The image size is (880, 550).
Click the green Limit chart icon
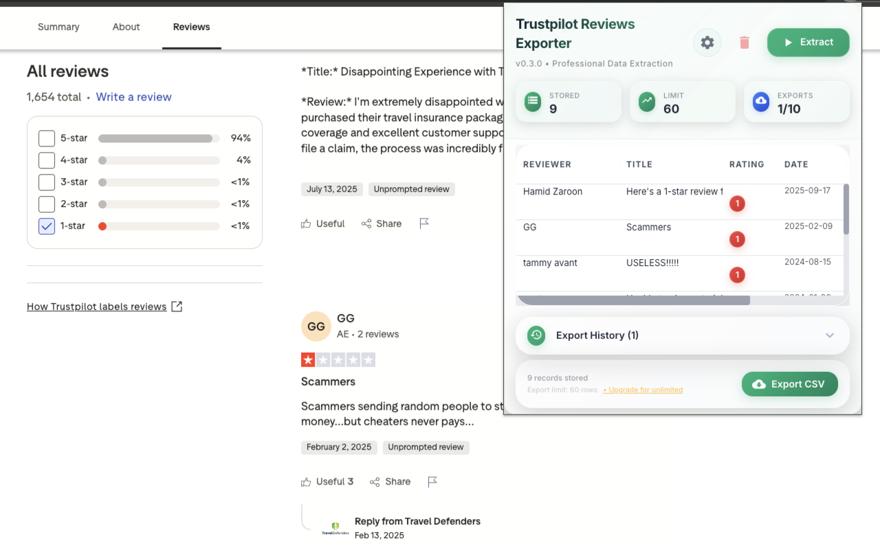pos(647,102)
